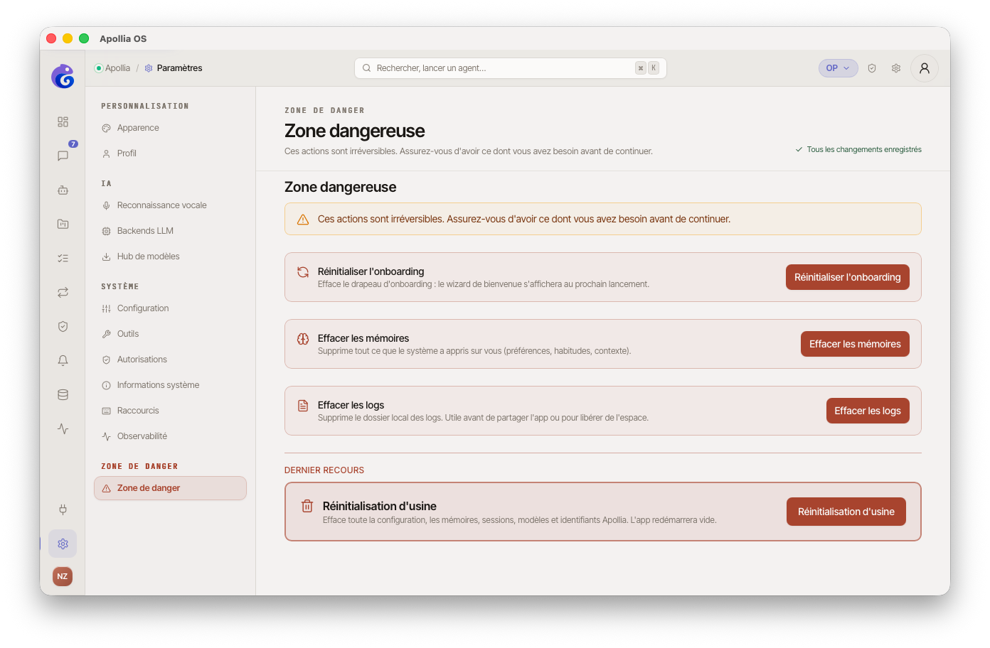Open Configuration settings
This screenshot has width=990, height=648.
[170, 308]
